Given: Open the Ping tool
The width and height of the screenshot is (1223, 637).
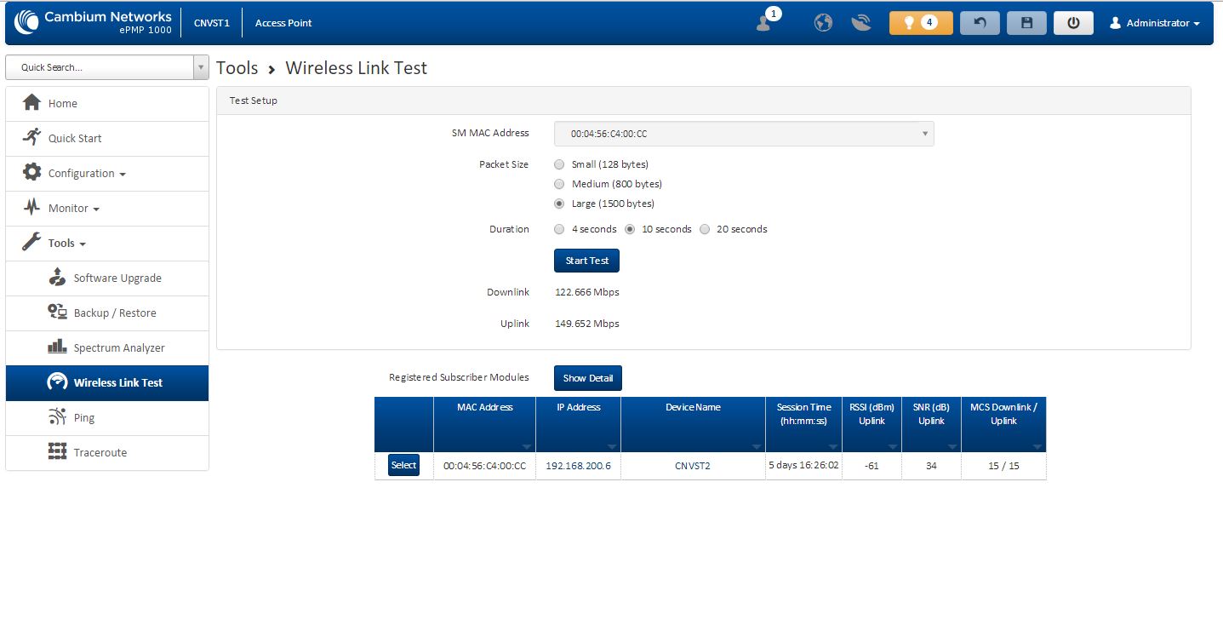Looking at the screenshot, I should (107, 417).
